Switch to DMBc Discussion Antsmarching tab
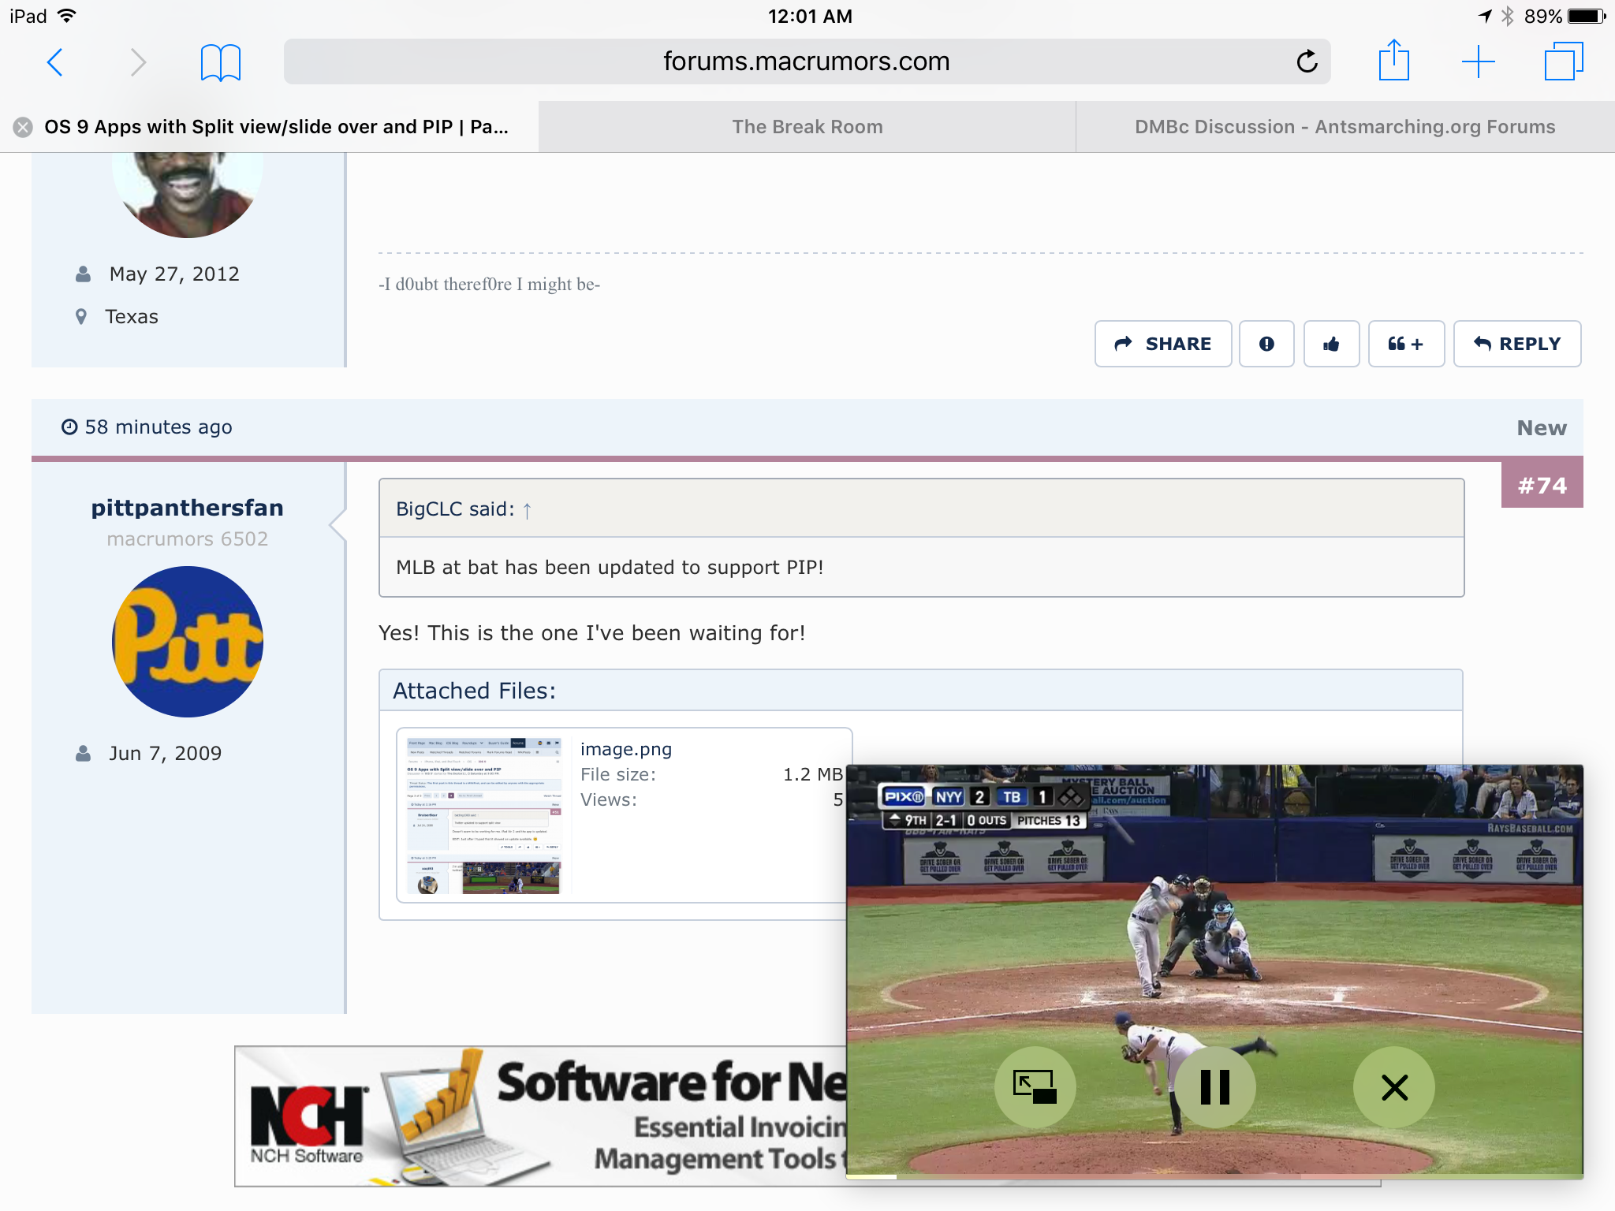The height and width of the screenshot is (1211, 1615). point(1345,127)
